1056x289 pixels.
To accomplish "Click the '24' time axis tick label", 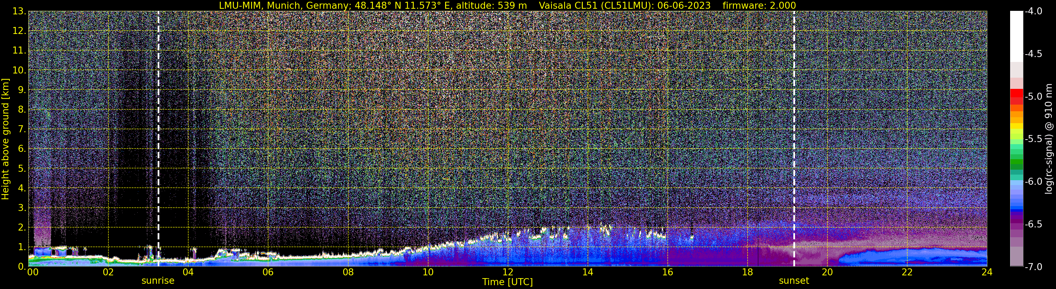I will tap(987, 272).
